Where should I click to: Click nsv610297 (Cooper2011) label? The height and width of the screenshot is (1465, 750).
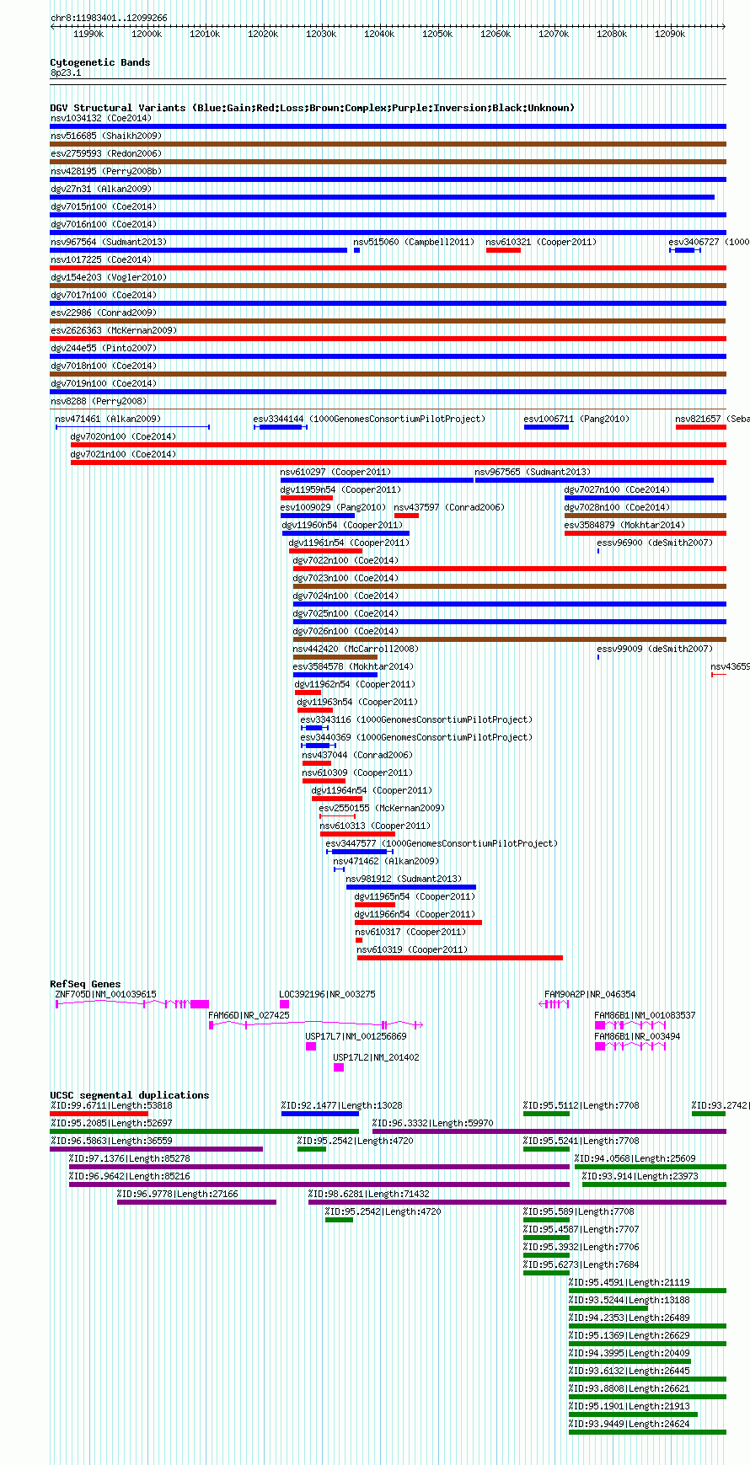coord(335,472)
